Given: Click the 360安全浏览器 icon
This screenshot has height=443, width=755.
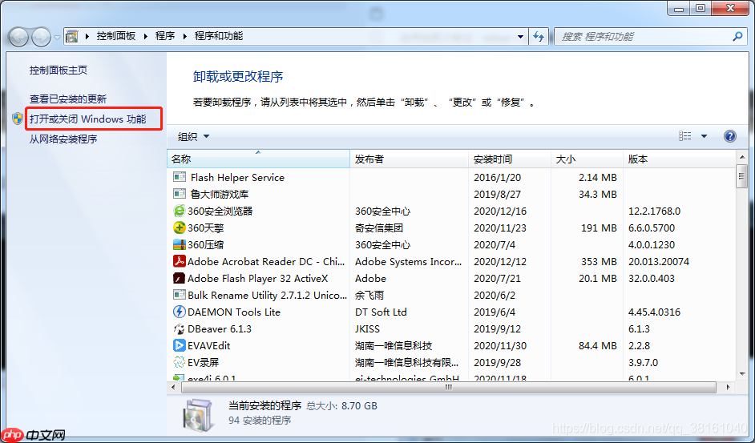Looking at the screenshot, I should pos(179,211).
